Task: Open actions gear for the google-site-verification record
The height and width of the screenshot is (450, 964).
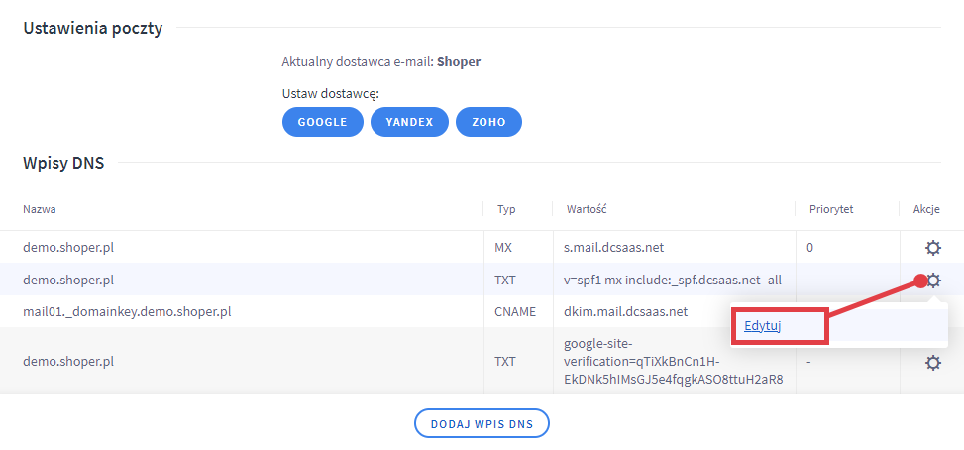Action: [x=931, y=363]
